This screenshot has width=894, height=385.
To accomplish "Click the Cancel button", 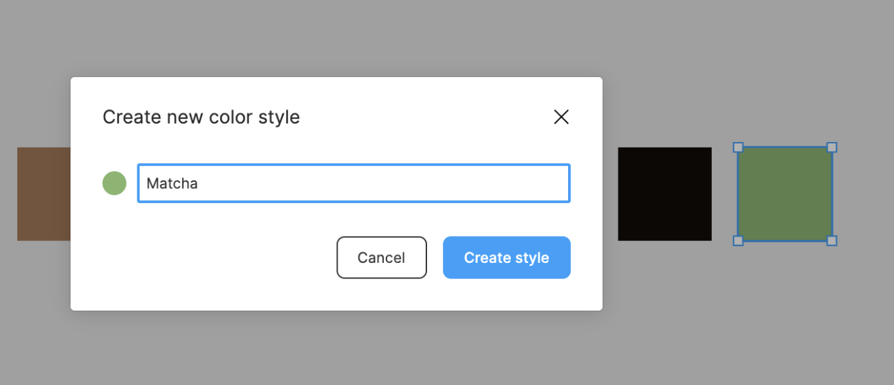I will (382, 257).
